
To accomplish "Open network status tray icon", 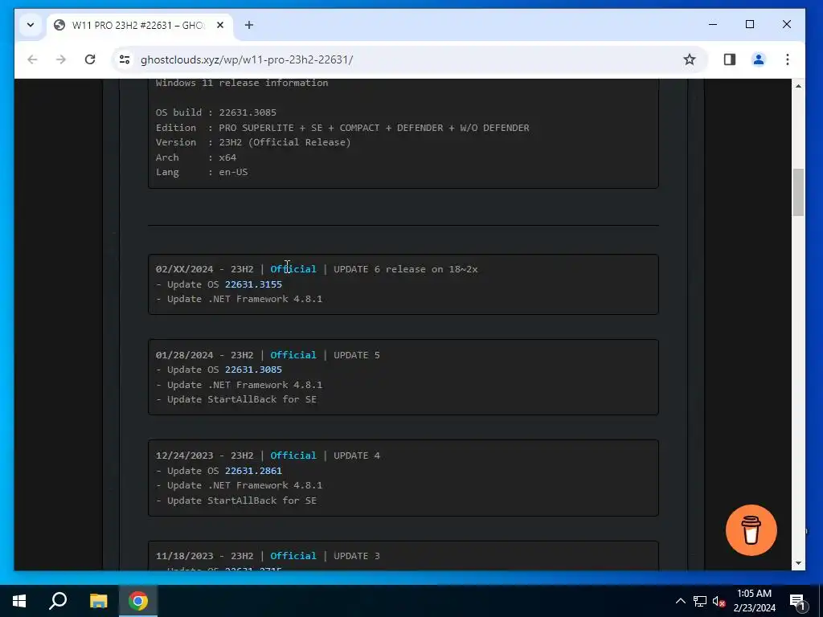I will click(x=700, y=601).
